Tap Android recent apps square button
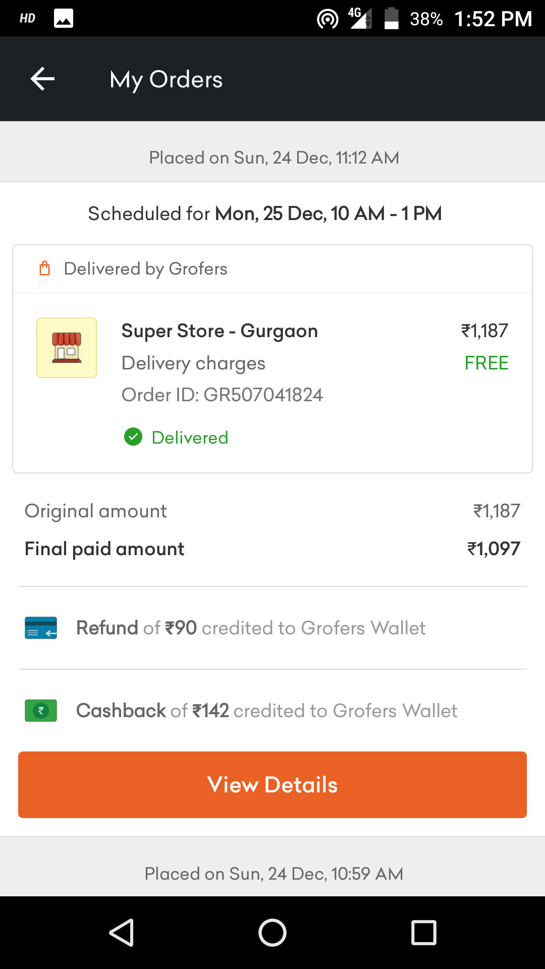Viewport: 545px width, 969px height. pyautogui.click(x=424, y=932)
